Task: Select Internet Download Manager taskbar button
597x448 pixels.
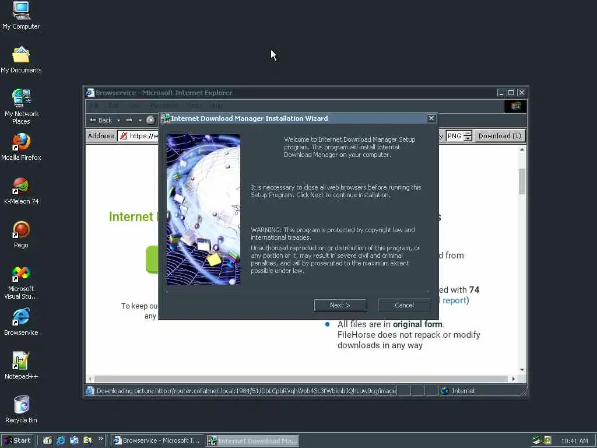Action: [253, 441]
